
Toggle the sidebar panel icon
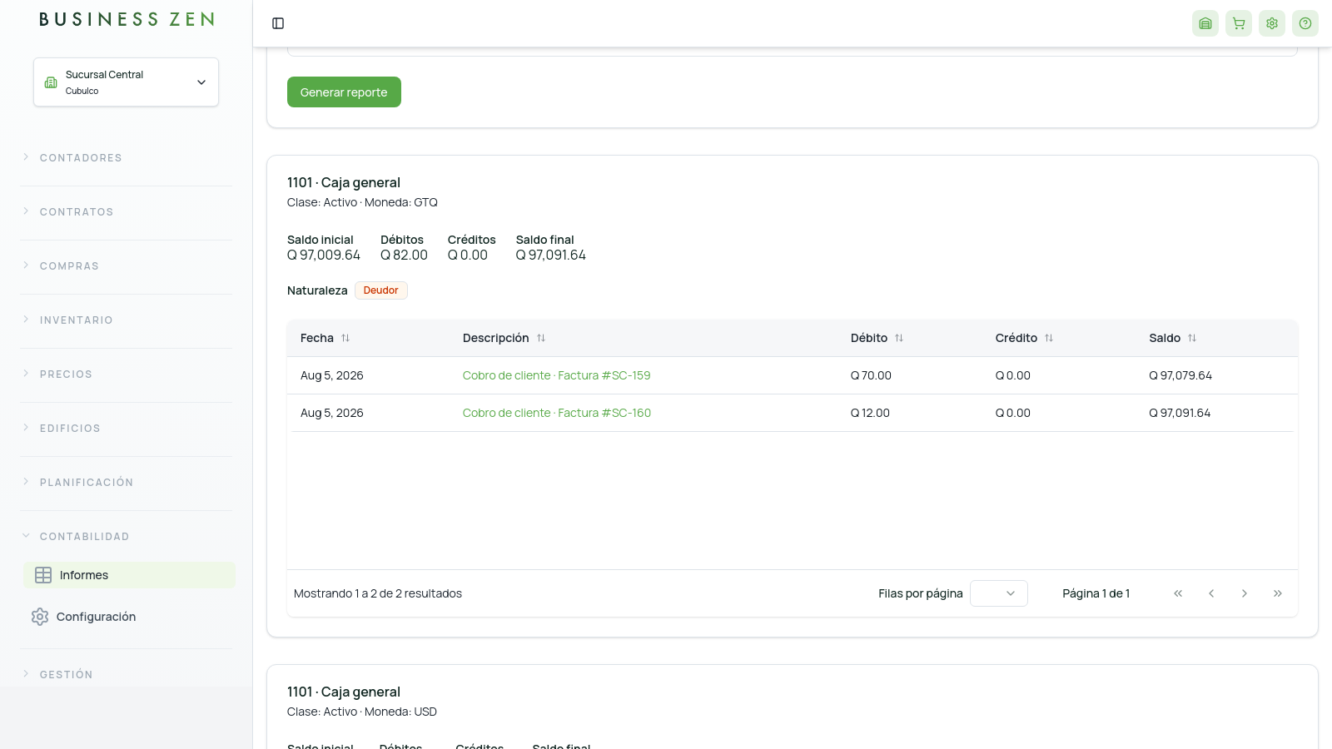tap(278, 23)
